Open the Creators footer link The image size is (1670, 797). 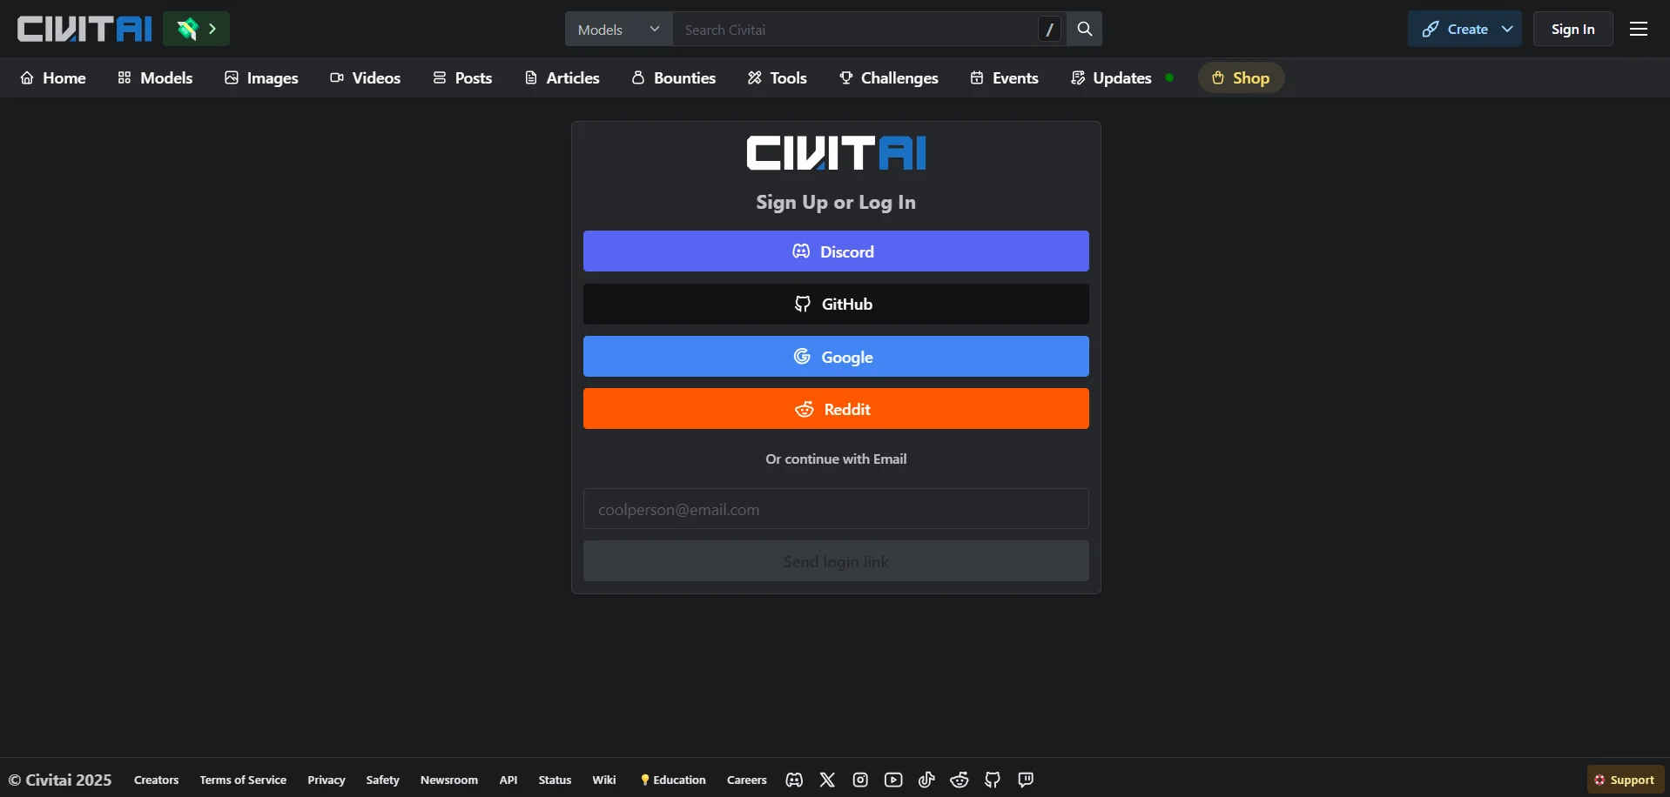157,780
